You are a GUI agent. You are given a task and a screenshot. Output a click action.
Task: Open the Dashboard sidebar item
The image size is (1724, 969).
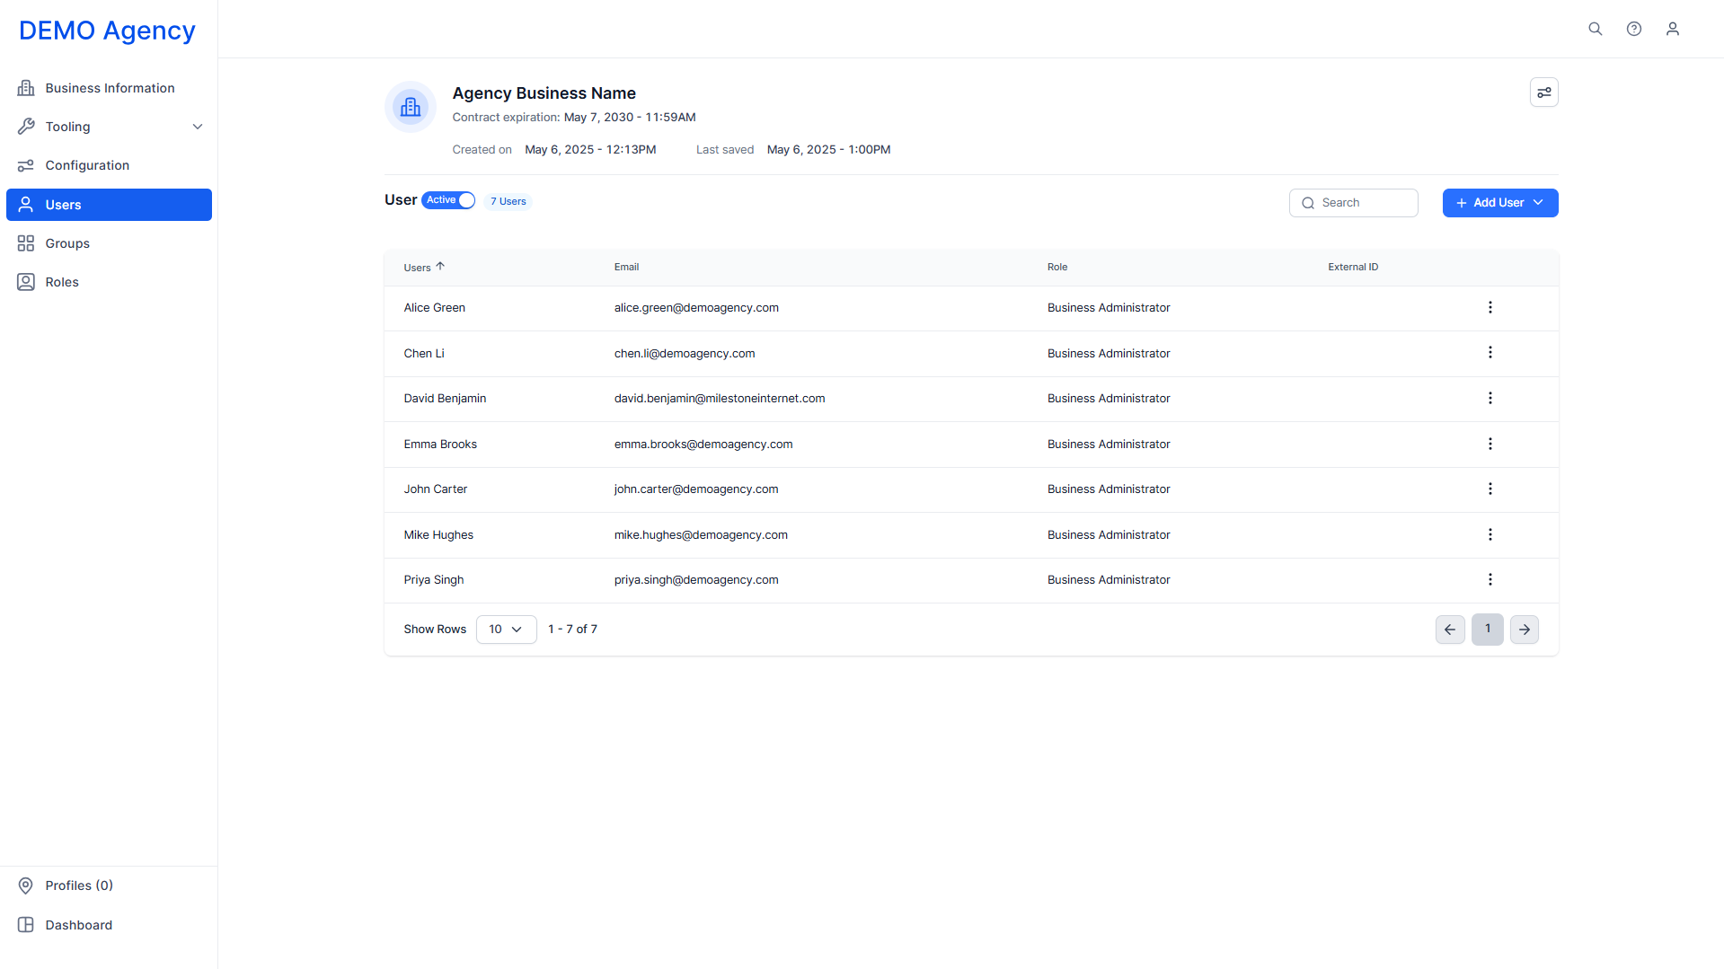coord(109,925)
